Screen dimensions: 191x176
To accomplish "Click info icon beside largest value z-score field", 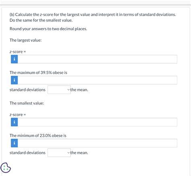I will pyautogui.click(x=14, y=59).
